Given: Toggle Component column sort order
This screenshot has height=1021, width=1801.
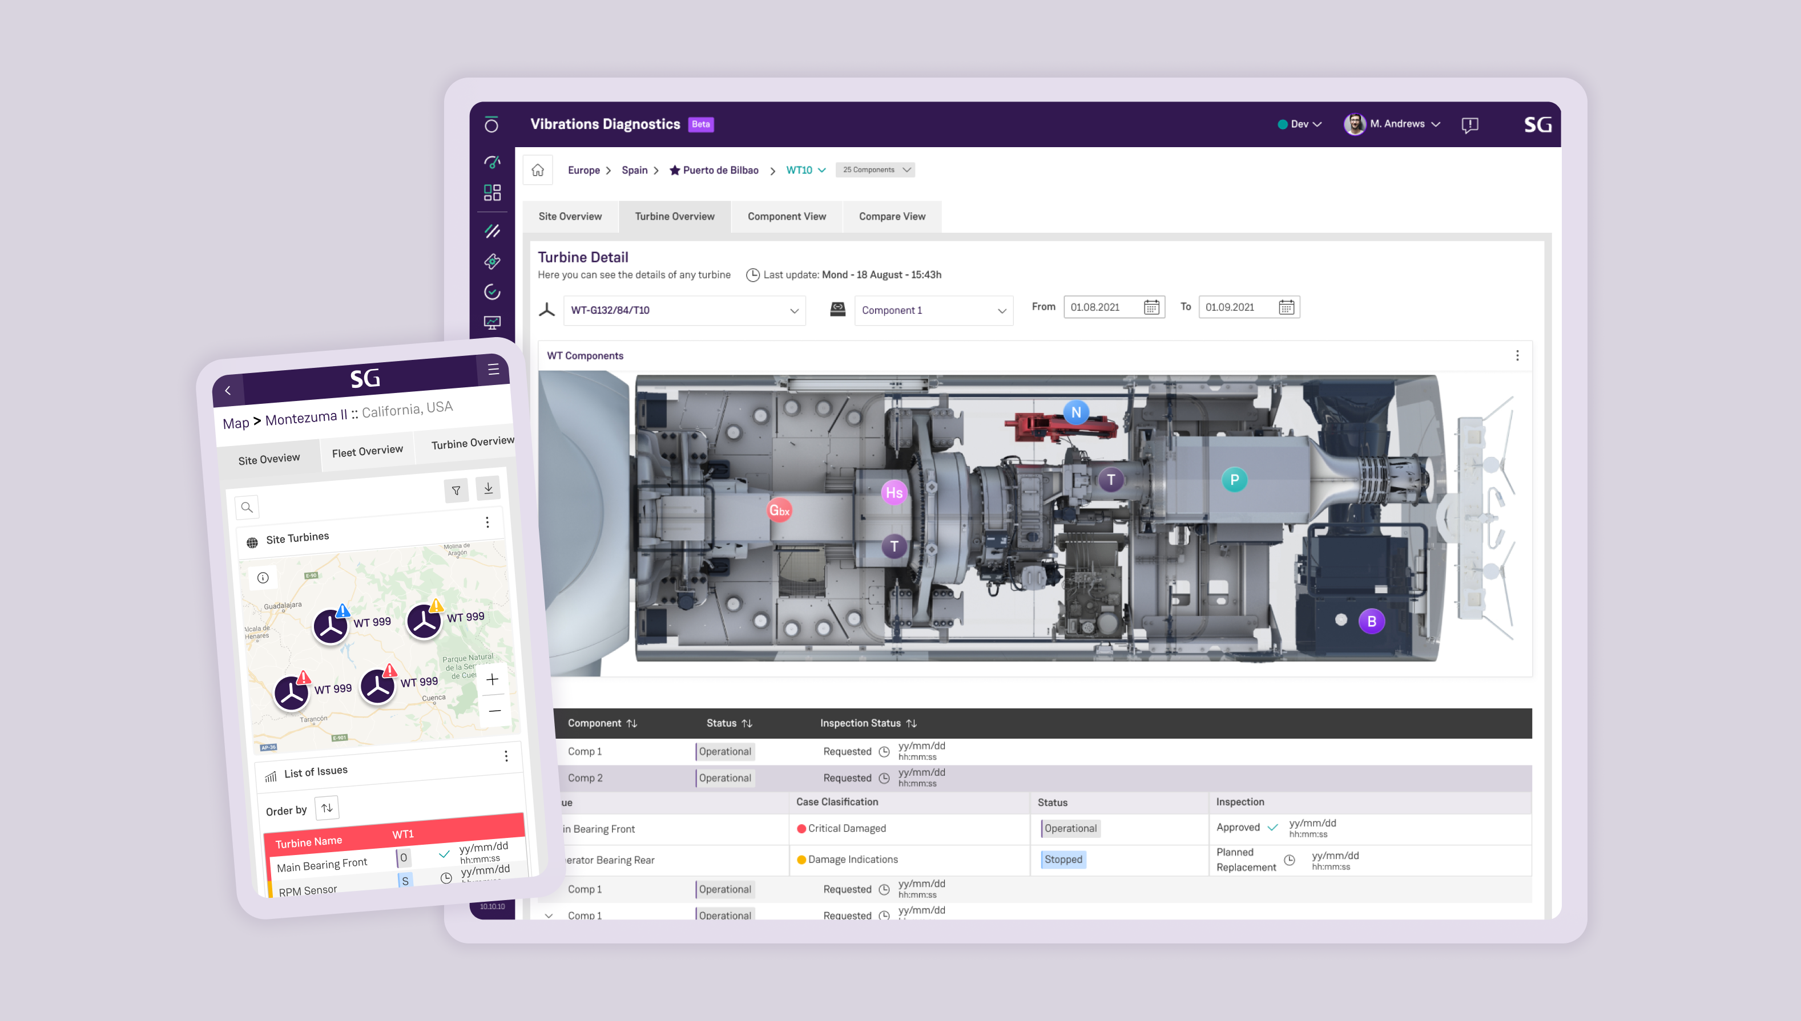Looking at the screenshot, I should [x=632, y=723].
